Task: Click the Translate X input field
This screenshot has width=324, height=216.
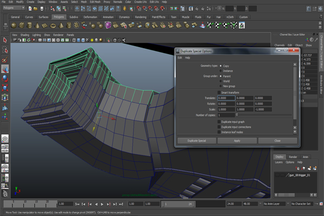Action: click(226, 98)
